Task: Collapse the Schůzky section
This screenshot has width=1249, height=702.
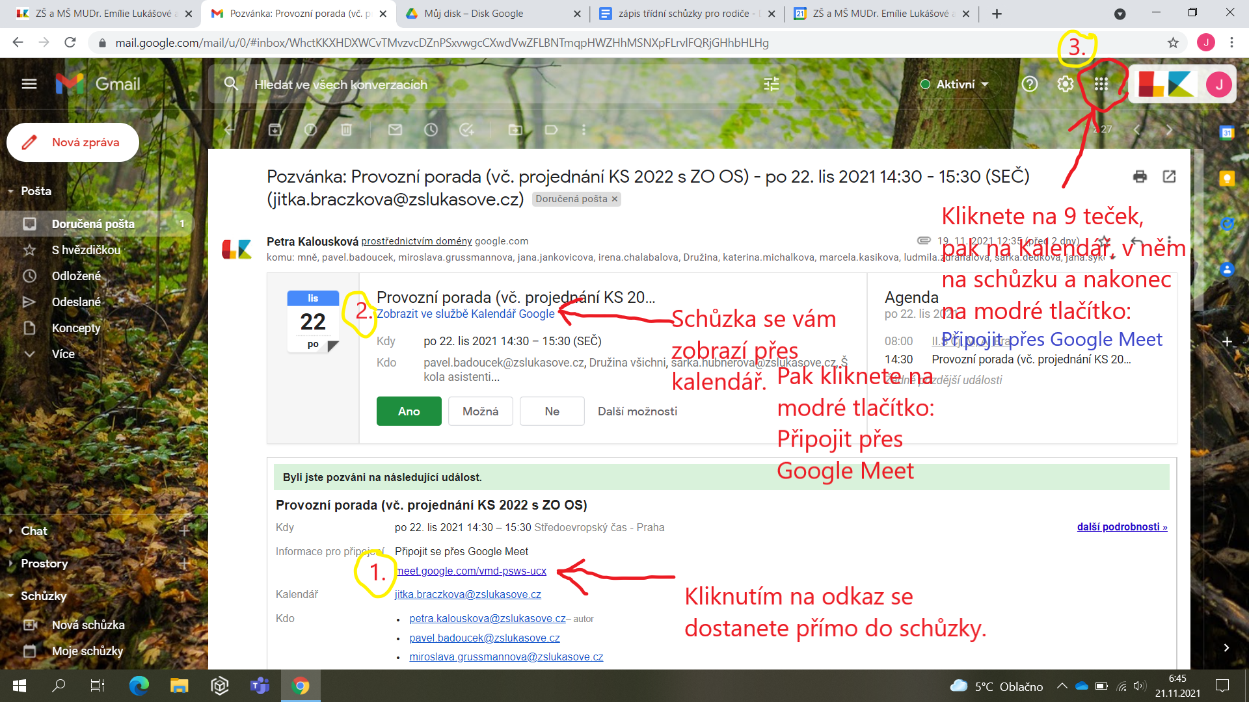Action: [10, 596]
